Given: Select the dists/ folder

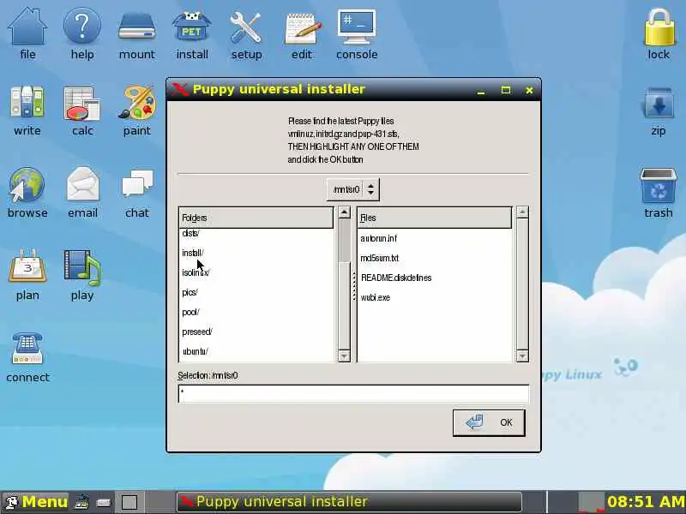Looking at the screenshot, I should click(x=190, y=233).
